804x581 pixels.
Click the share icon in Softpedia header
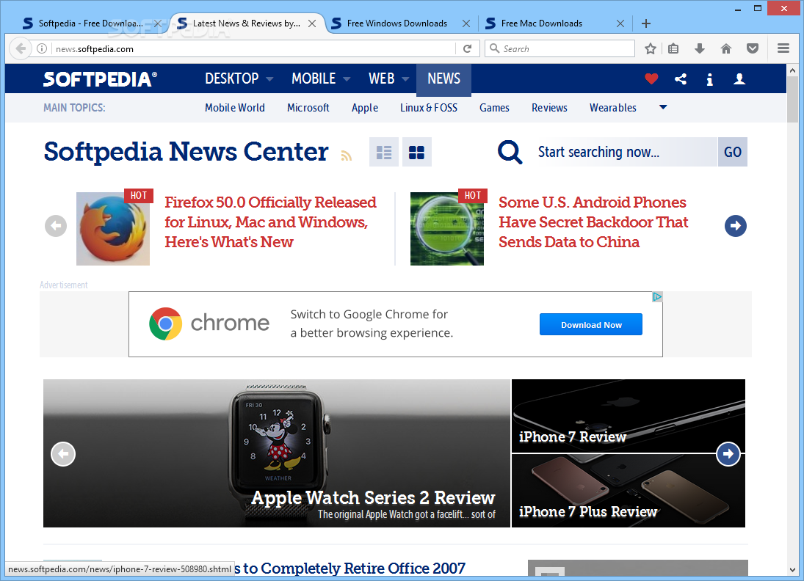point(681,79)
